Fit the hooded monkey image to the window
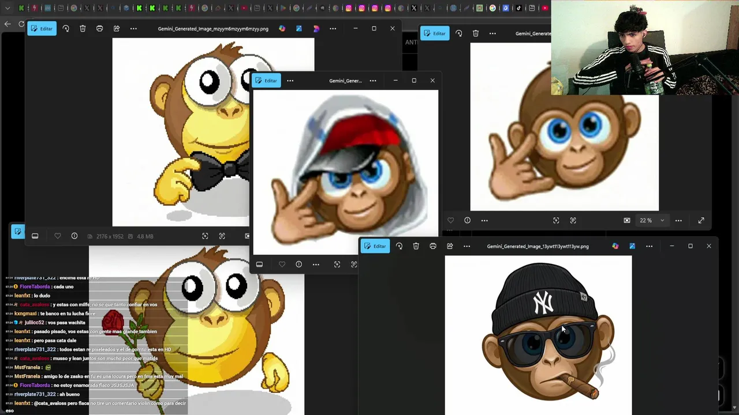 [337, 264]
